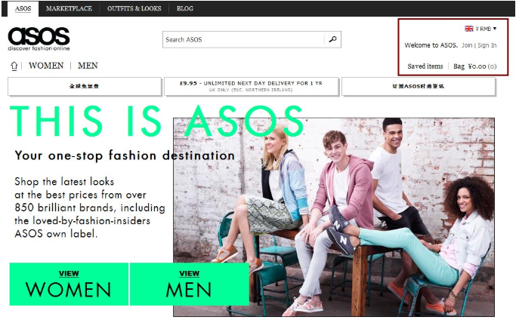516x320 pixels.
Task: Select the ASOS top tab
Action: (23, 8)
